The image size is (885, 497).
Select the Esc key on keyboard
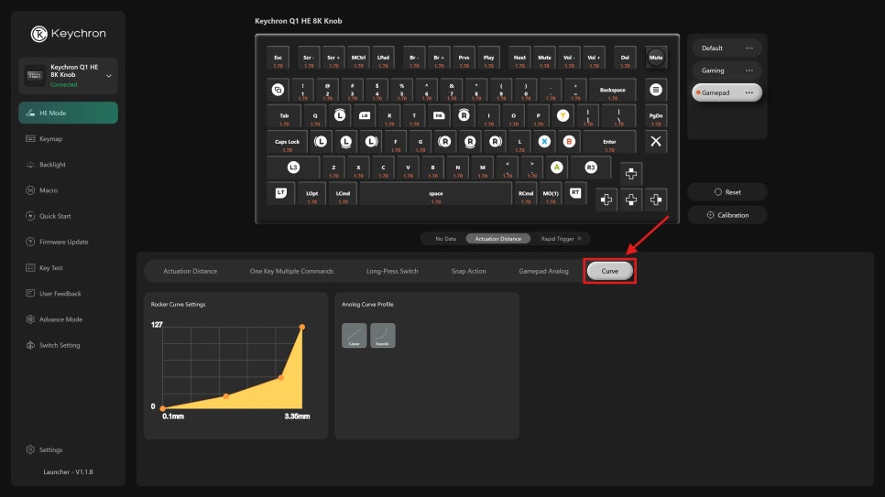[278, 58]
